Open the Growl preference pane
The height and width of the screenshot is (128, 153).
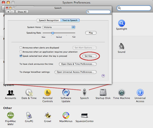[x=47, y=117]
